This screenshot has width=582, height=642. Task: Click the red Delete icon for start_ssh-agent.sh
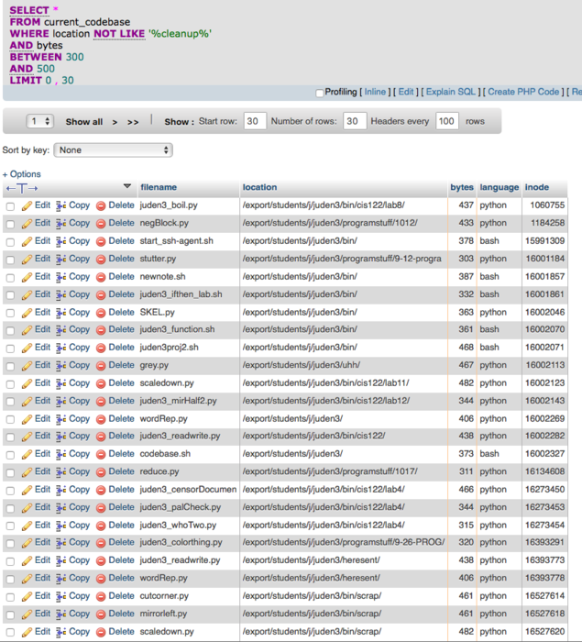(x=101, y=241)
